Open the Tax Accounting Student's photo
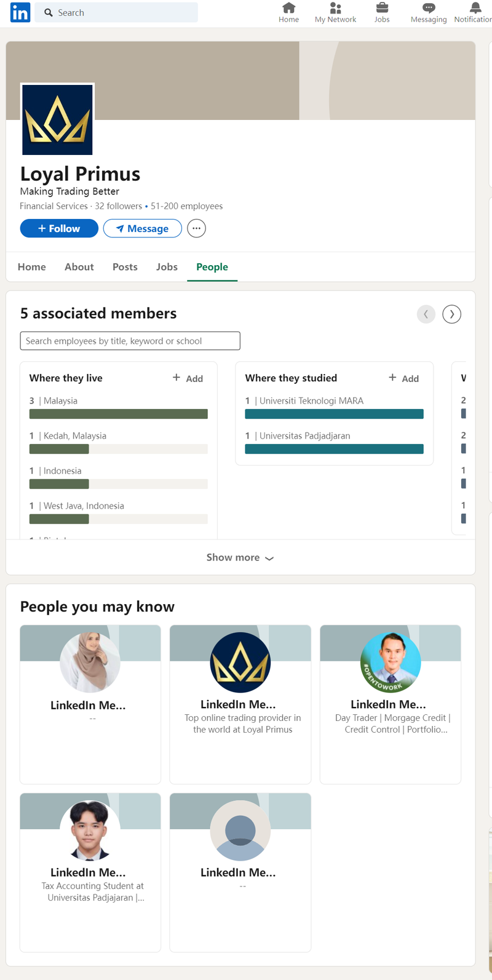 (x=90, y=831)
